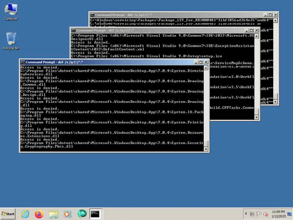Click the Command Prompt taskbar button
The height and width of the screenshot is (220, 293).
(95, 214)
